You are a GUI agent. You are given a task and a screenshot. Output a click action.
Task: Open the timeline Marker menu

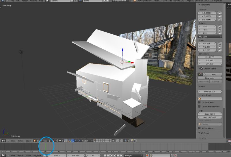pos(20,155)
